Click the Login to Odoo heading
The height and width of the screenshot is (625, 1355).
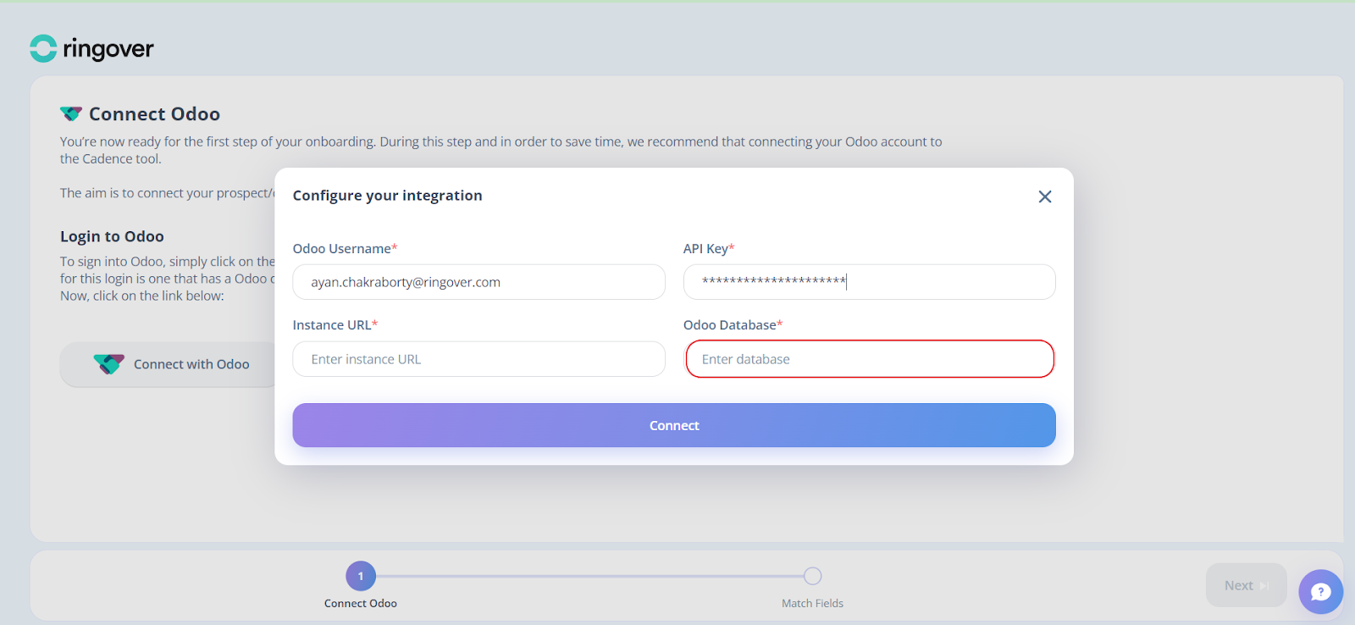112,236
